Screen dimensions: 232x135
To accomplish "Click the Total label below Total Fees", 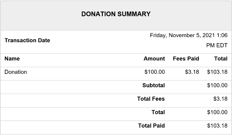I will point(158,112).
